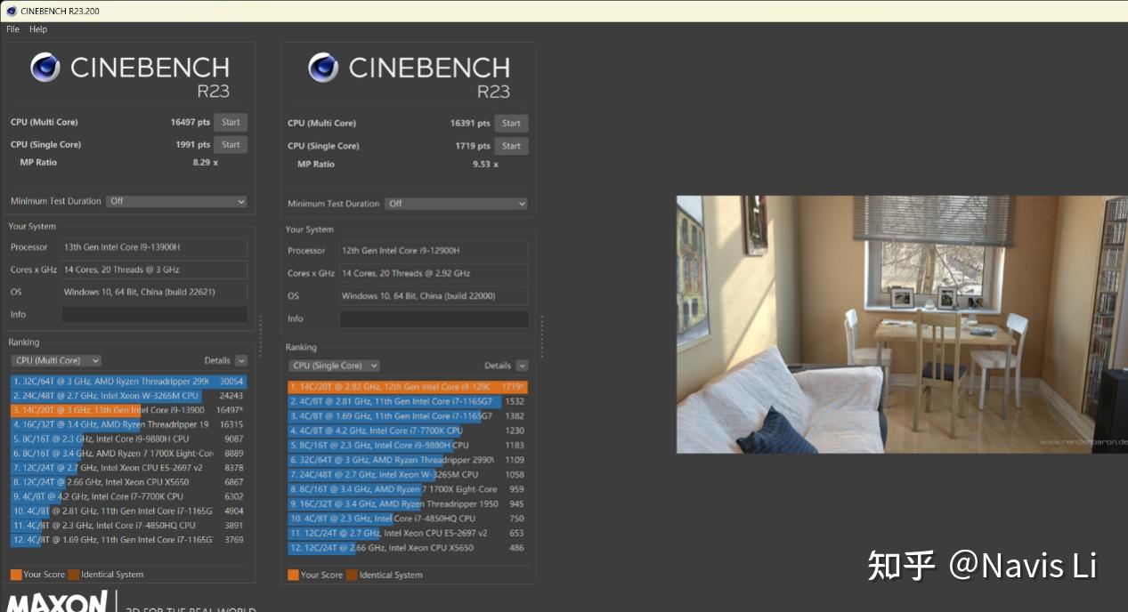Screen dimensions: 1128x612
Task: Select the 32C/64T Threadripper 2990 row scoring 30054
Action: (129, 382)
